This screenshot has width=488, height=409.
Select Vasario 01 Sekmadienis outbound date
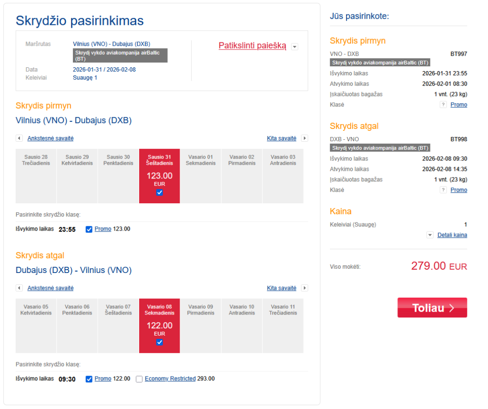point(201,176)
